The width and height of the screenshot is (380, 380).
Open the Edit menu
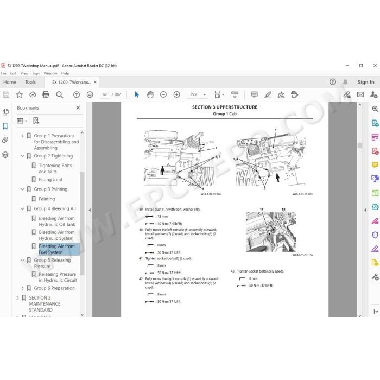[x=14, y=73]
